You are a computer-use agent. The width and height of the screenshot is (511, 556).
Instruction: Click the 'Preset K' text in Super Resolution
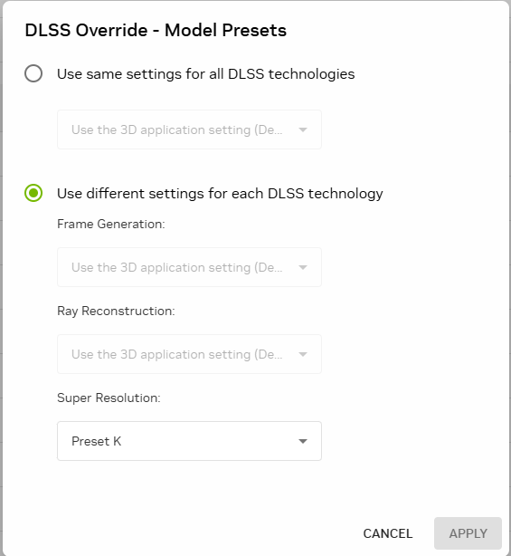pos(97,442)
